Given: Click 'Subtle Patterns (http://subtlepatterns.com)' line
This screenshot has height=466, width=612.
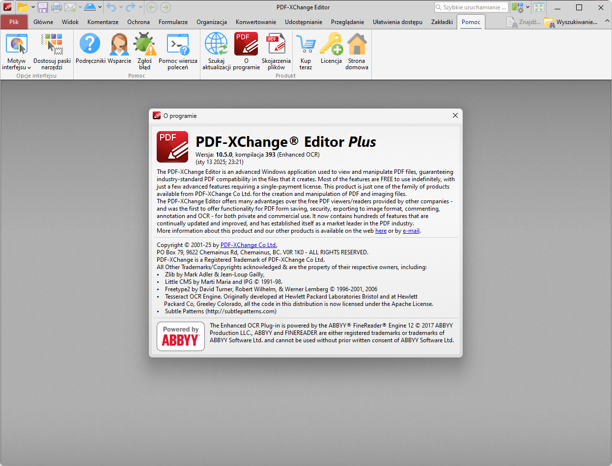Looking at the screenshot, I should click(221, 311).
